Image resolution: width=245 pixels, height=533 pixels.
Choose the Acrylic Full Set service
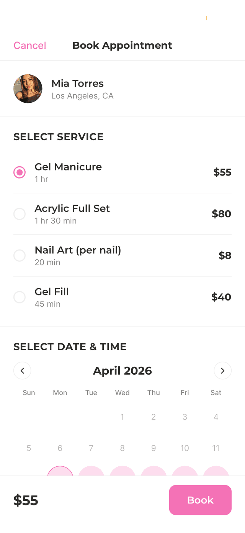coord(20,214)
